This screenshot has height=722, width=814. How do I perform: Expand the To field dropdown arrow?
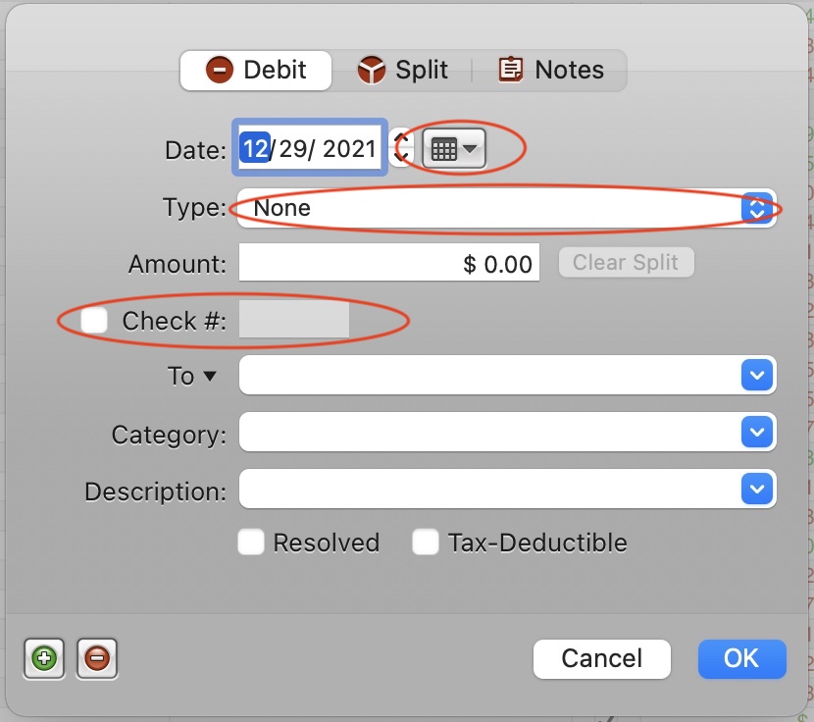757,375
